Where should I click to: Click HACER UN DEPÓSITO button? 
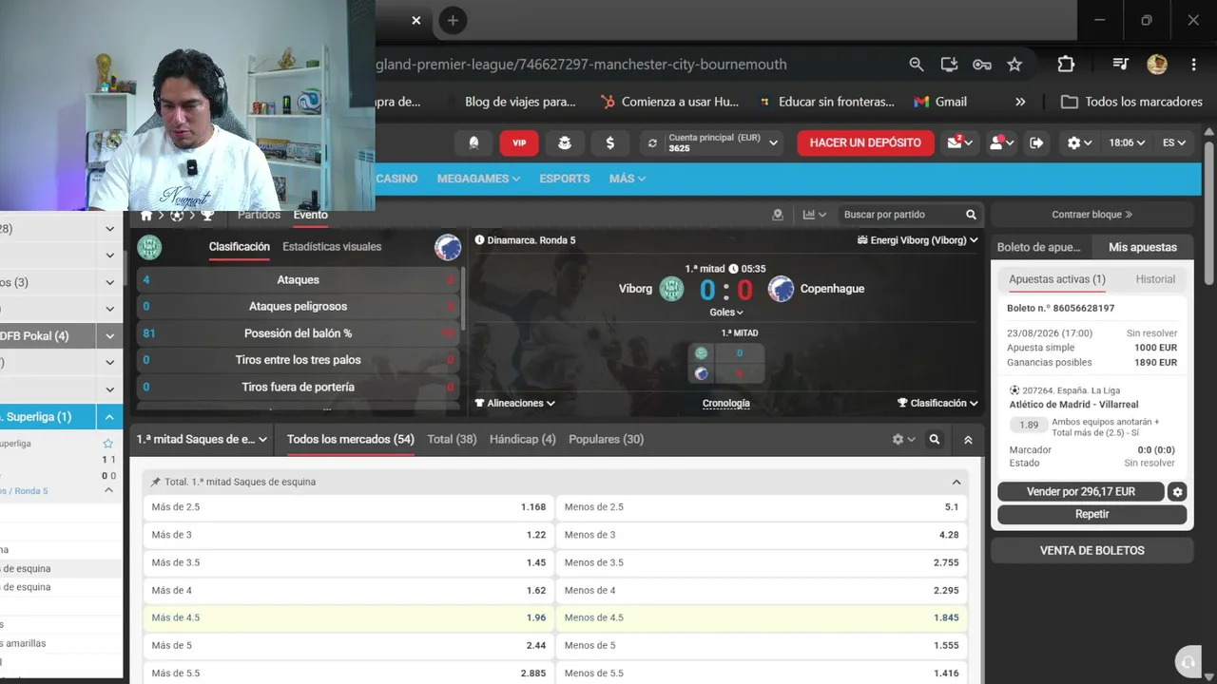click(x=865, y=142)
